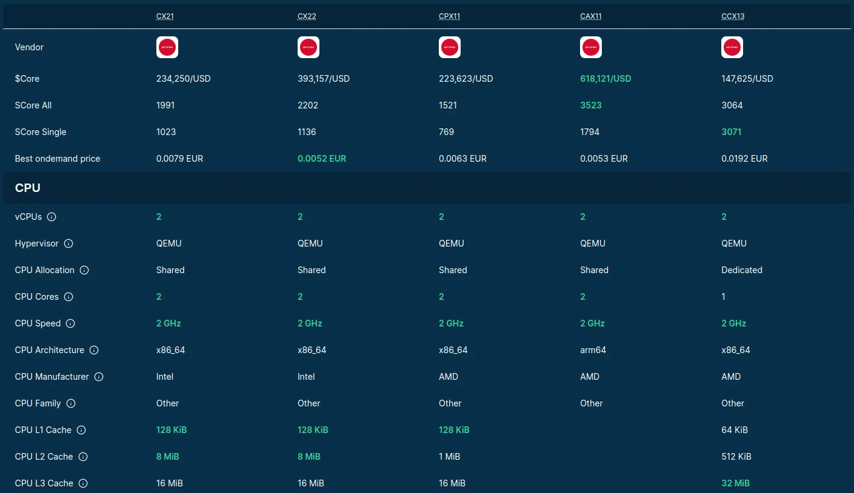854x493 pixels.
Task: Select the SCore Single value 1136
Action: point(307,132)
